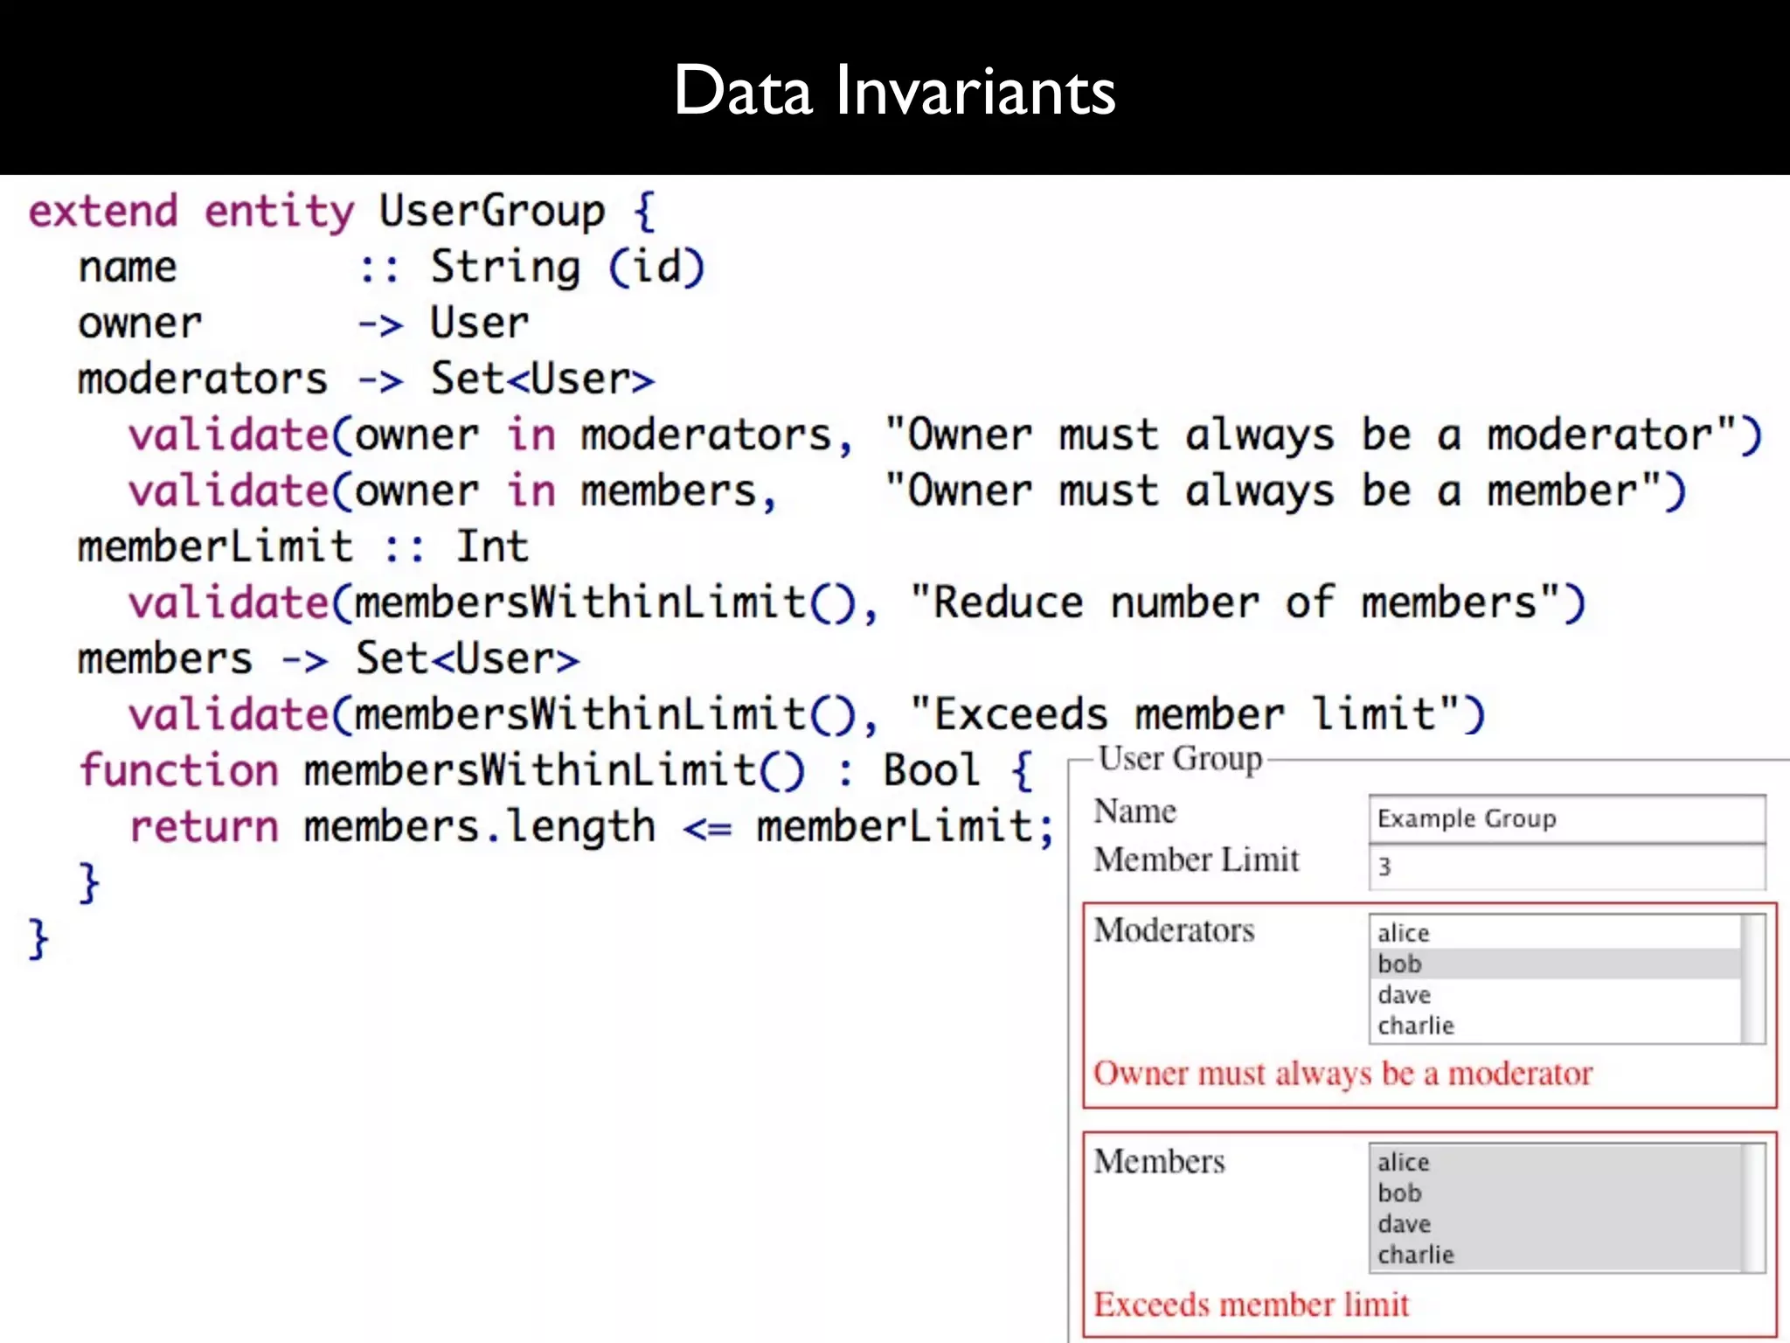Click the 'function membersWithinLimit() : Bool {' line
This screenshot has width=1790, height=1343.
click(557, 771)
